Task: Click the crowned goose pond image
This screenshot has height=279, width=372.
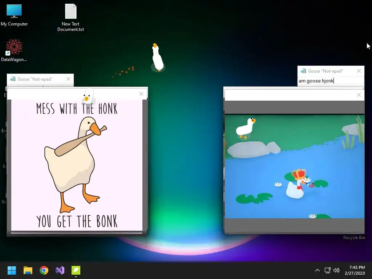Action: coord(294,166)
